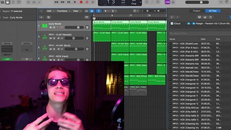Show the Toolbar button
This screenshot has width=231, height=130.
[19, 2]
